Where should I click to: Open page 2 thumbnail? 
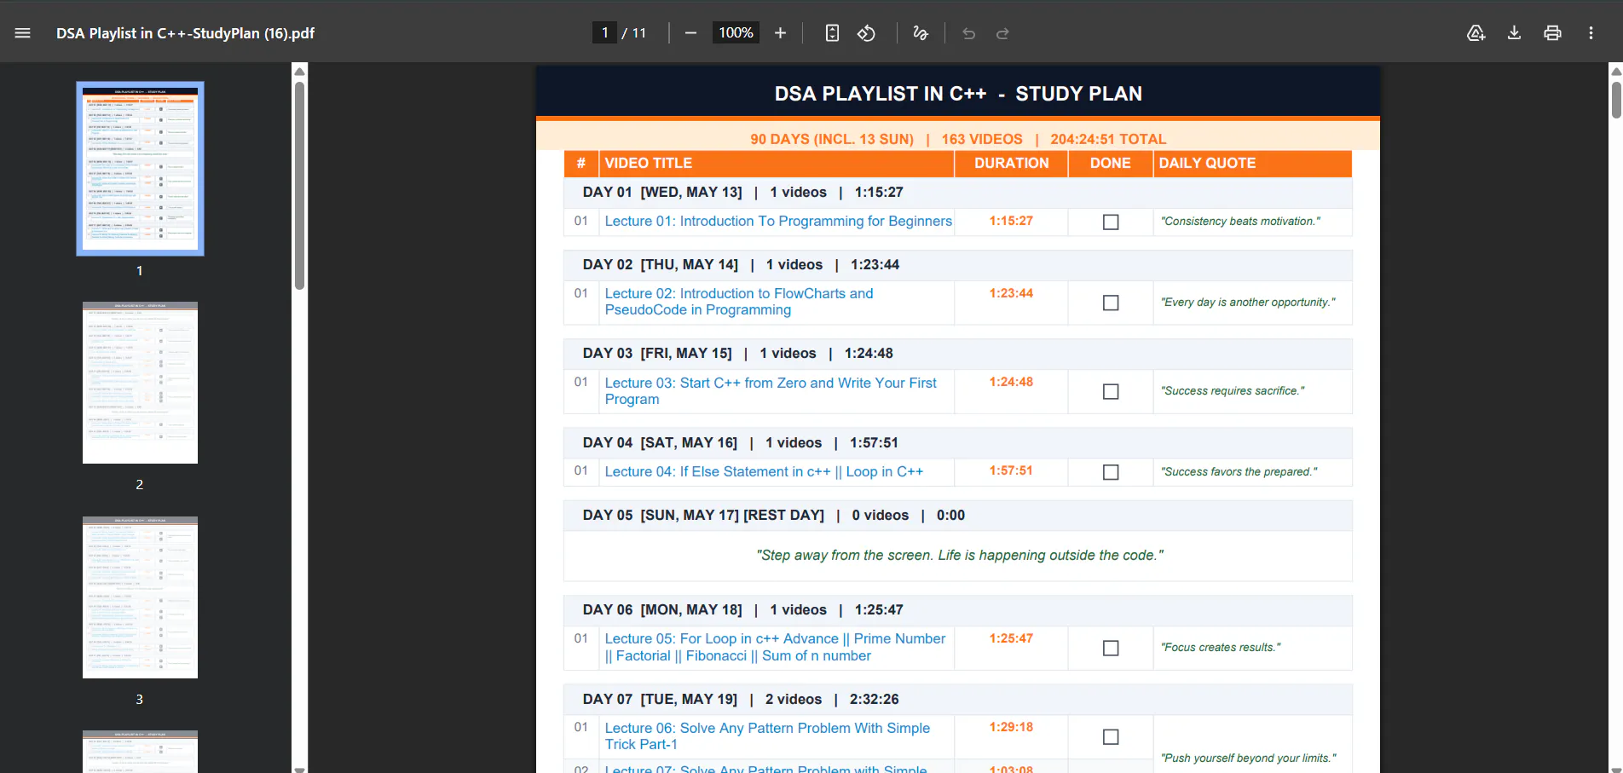click(x=140, y=383)
